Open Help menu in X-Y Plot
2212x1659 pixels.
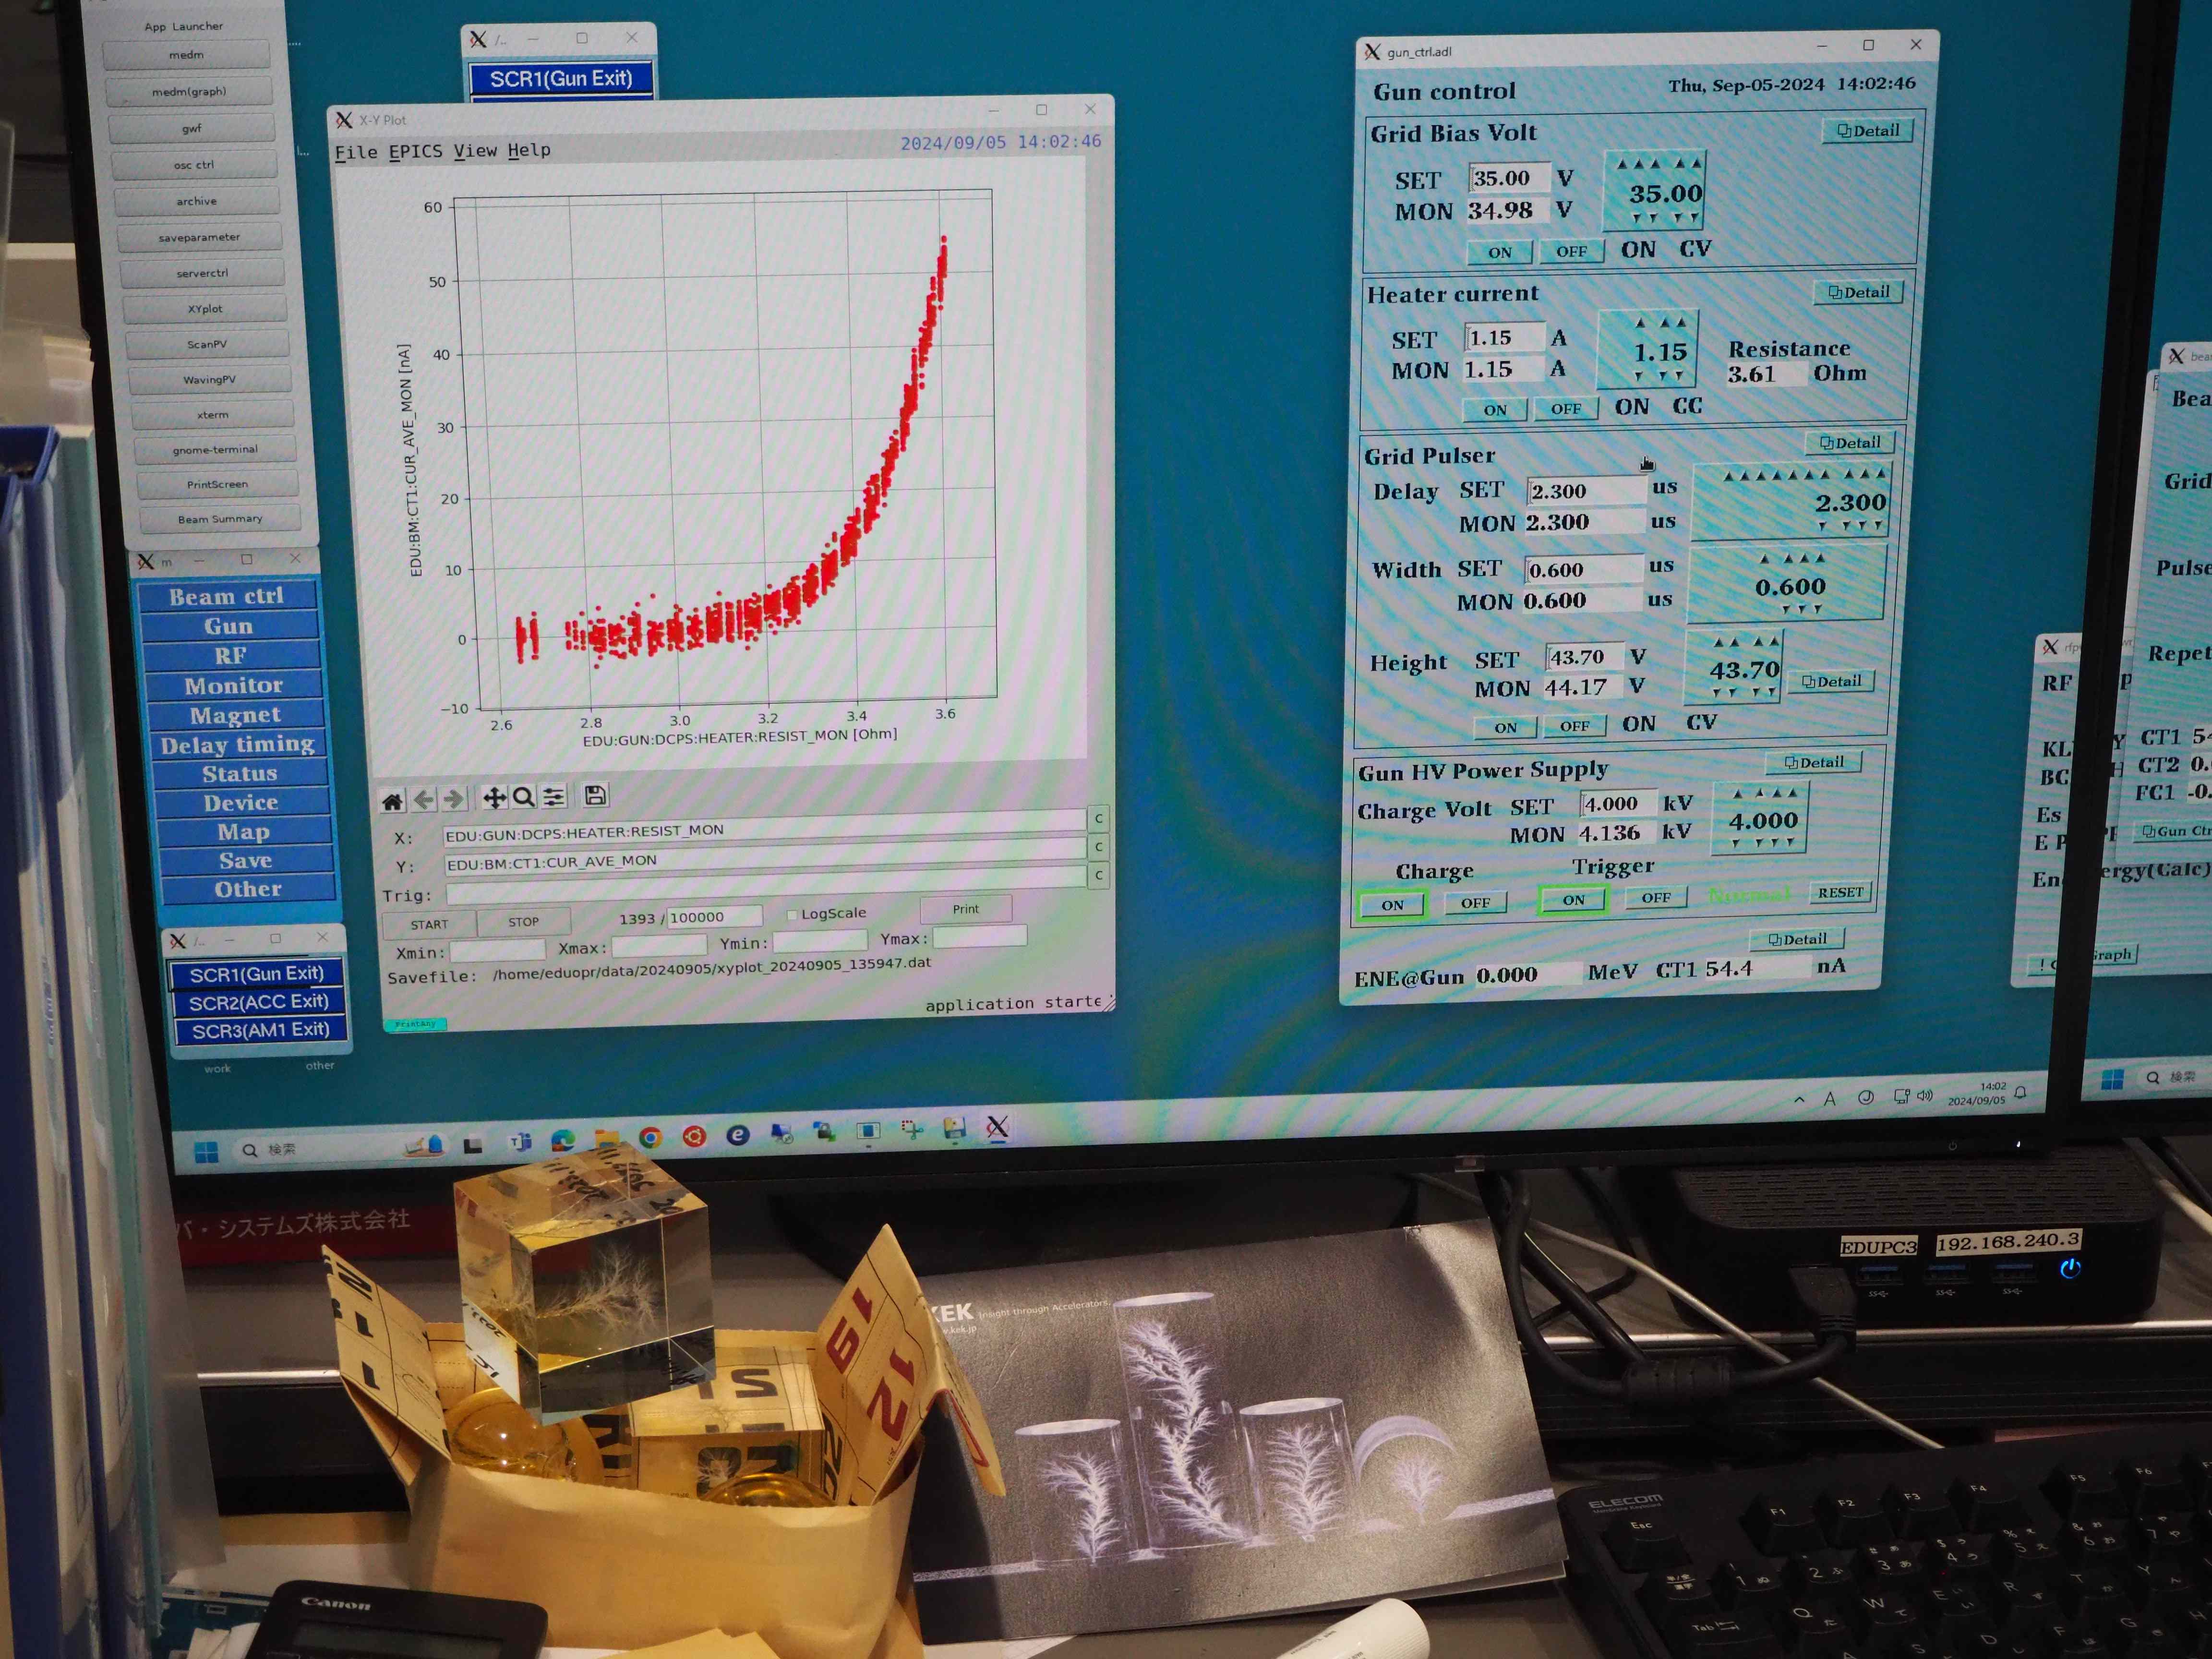coord(529,149)
